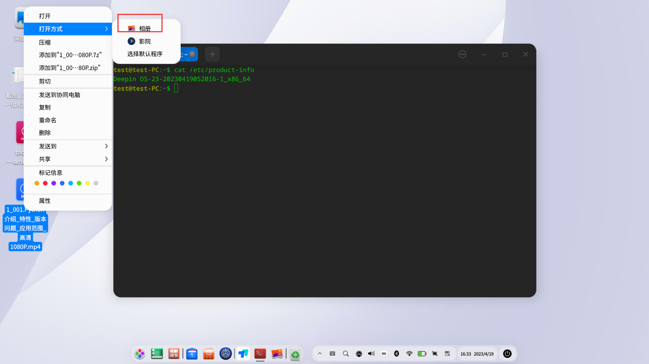
Task: Open Grand Search from the system tray
Action: 345,354
